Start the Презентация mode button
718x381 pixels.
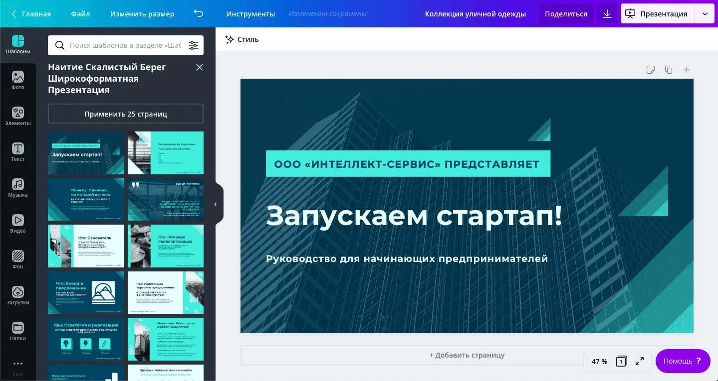click(658, 14)
